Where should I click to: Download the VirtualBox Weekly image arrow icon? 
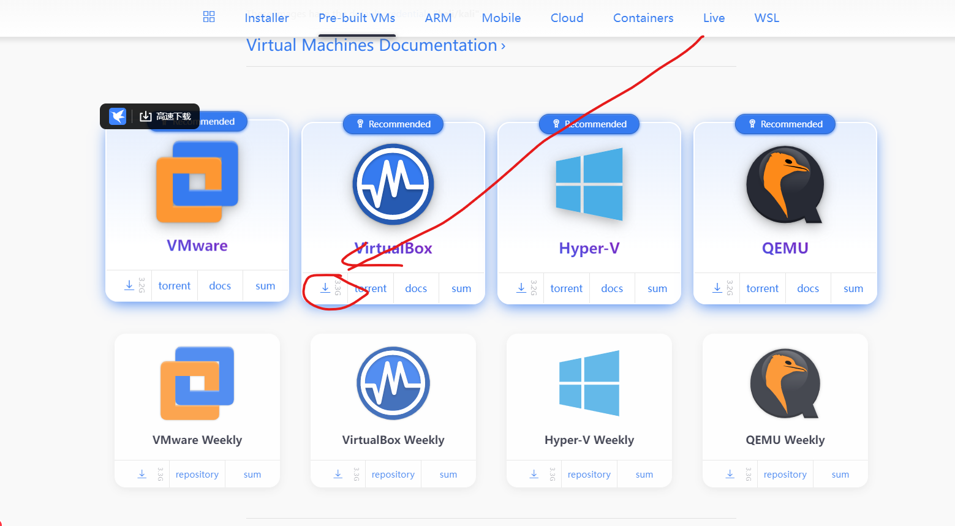click(338, 474)
